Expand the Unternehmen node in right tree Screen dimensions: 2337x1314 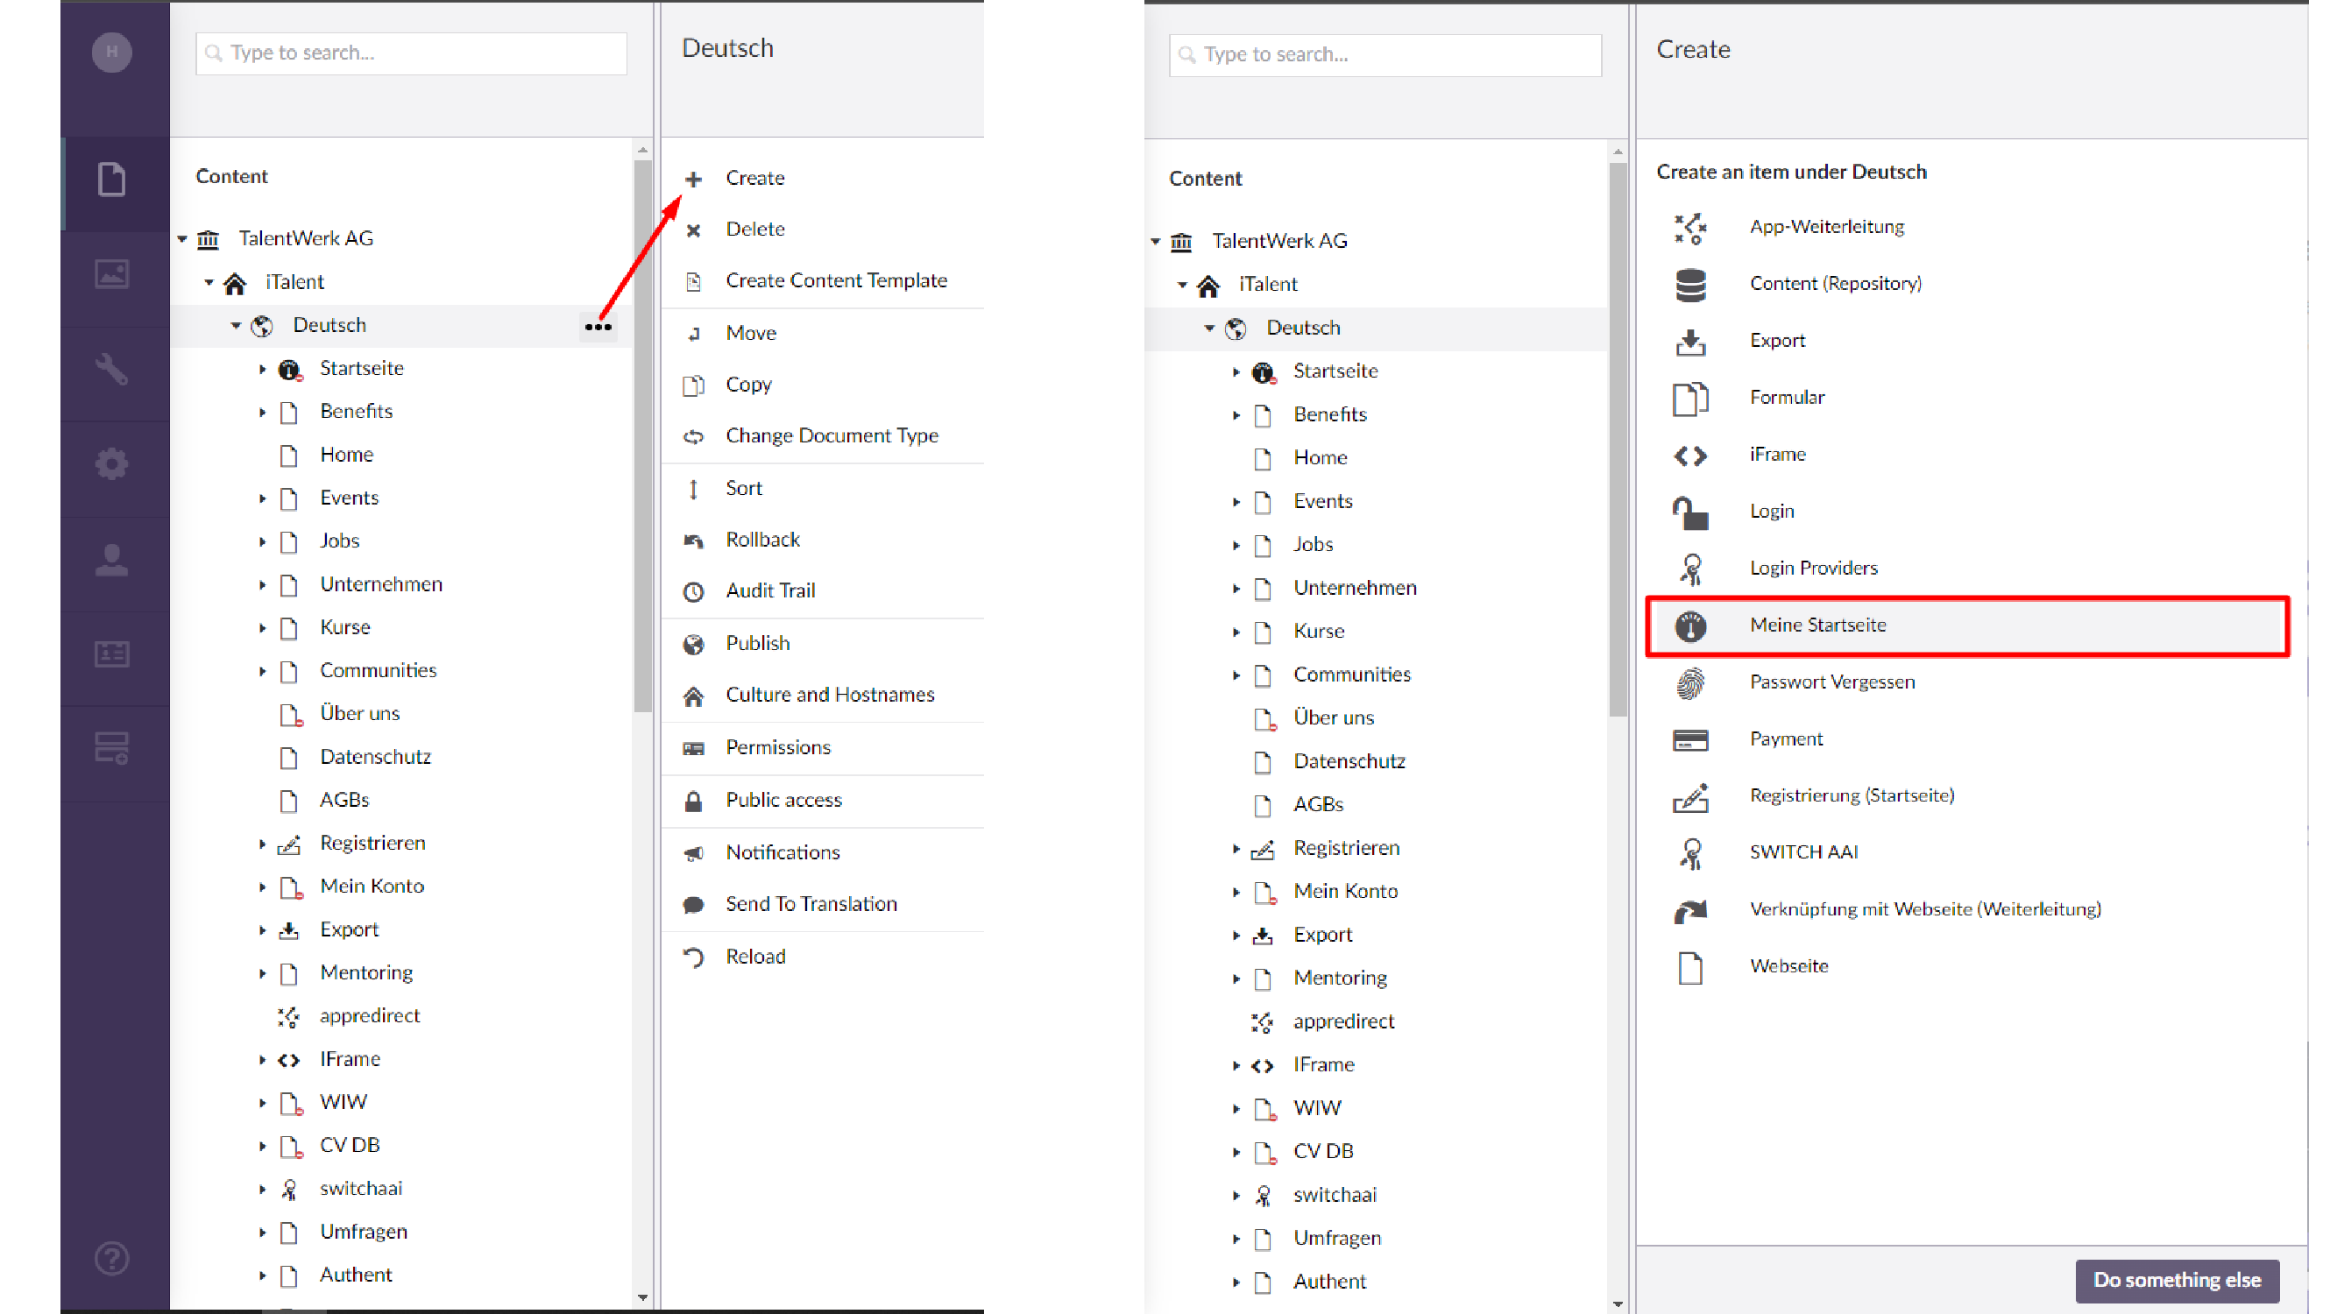coord(1236,589)
